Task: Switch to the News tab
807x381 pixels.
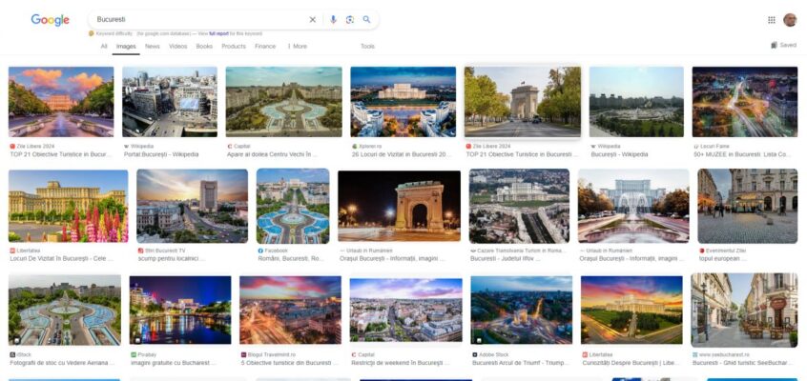Action: click(x=153, y=47)
